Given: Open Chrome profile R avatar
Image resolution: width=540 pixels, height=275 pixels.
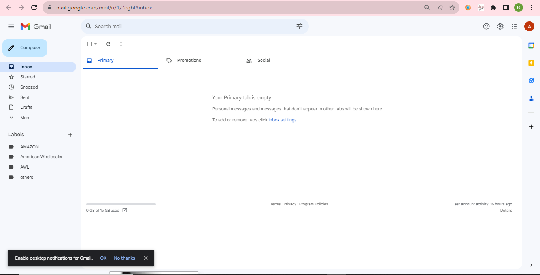Looking at the screenshot, I should coord(519,8).
